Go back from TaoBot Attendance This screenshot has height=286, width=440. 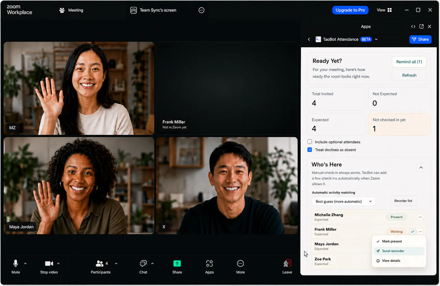[x=309, y=39]
